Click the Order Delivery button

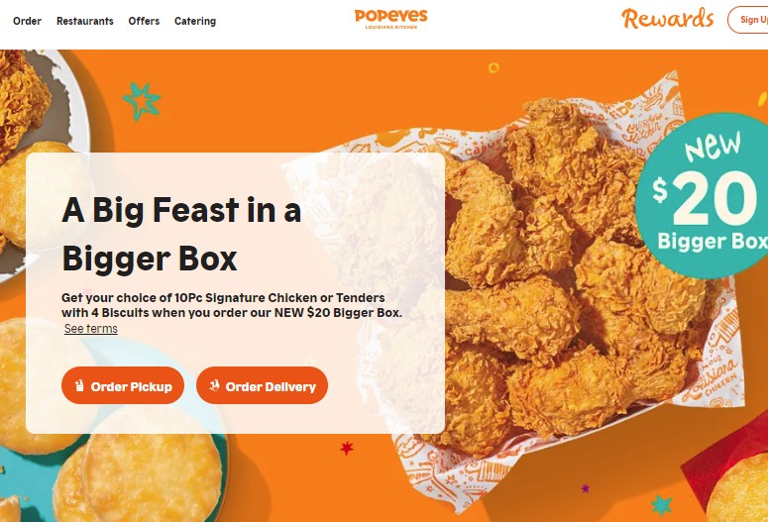pos(262,386)
